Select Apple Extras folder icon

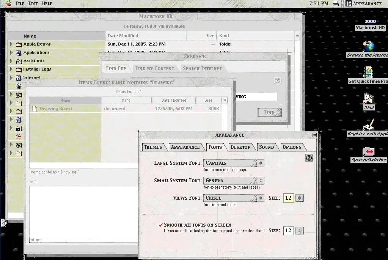pyautogui.click(x=19, y=44)
